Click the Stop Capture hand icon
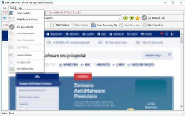This screenshot has height=116, width=185. coord(72,25)
